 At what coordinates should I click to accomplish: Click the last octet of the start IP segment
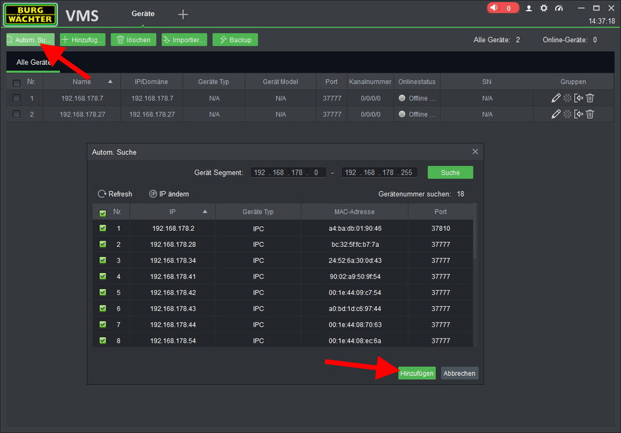point(315,172)
